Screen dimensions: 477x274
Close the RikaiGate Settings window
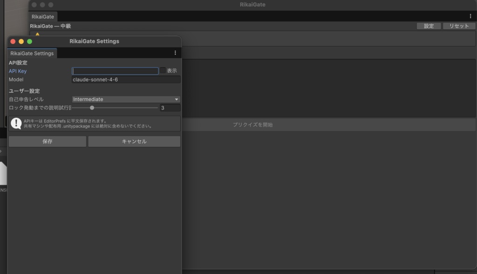(x=13, y=41)
